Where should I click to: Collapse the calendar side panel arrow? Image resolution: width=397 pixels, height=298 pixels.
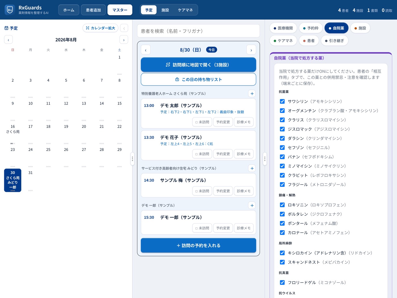coord(124,28)
